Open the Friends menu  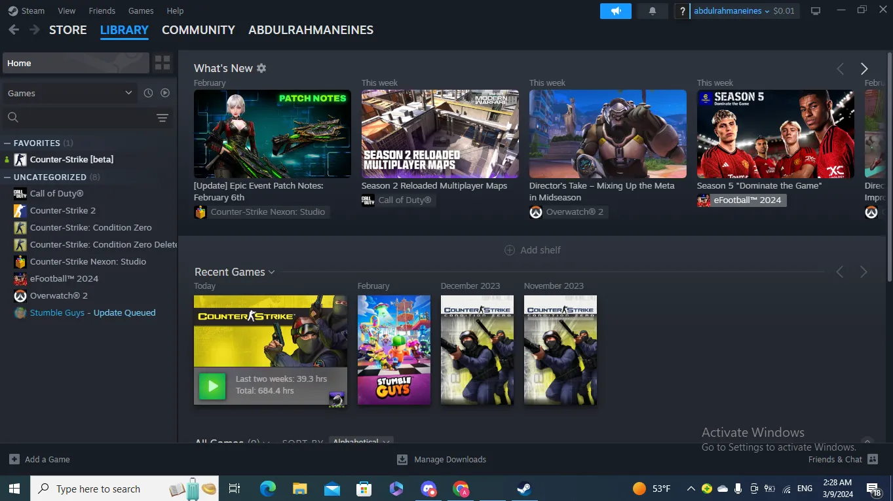pos(102,10)
